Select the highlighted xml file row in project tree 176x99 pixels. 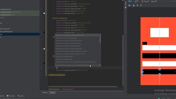point(20,34)
